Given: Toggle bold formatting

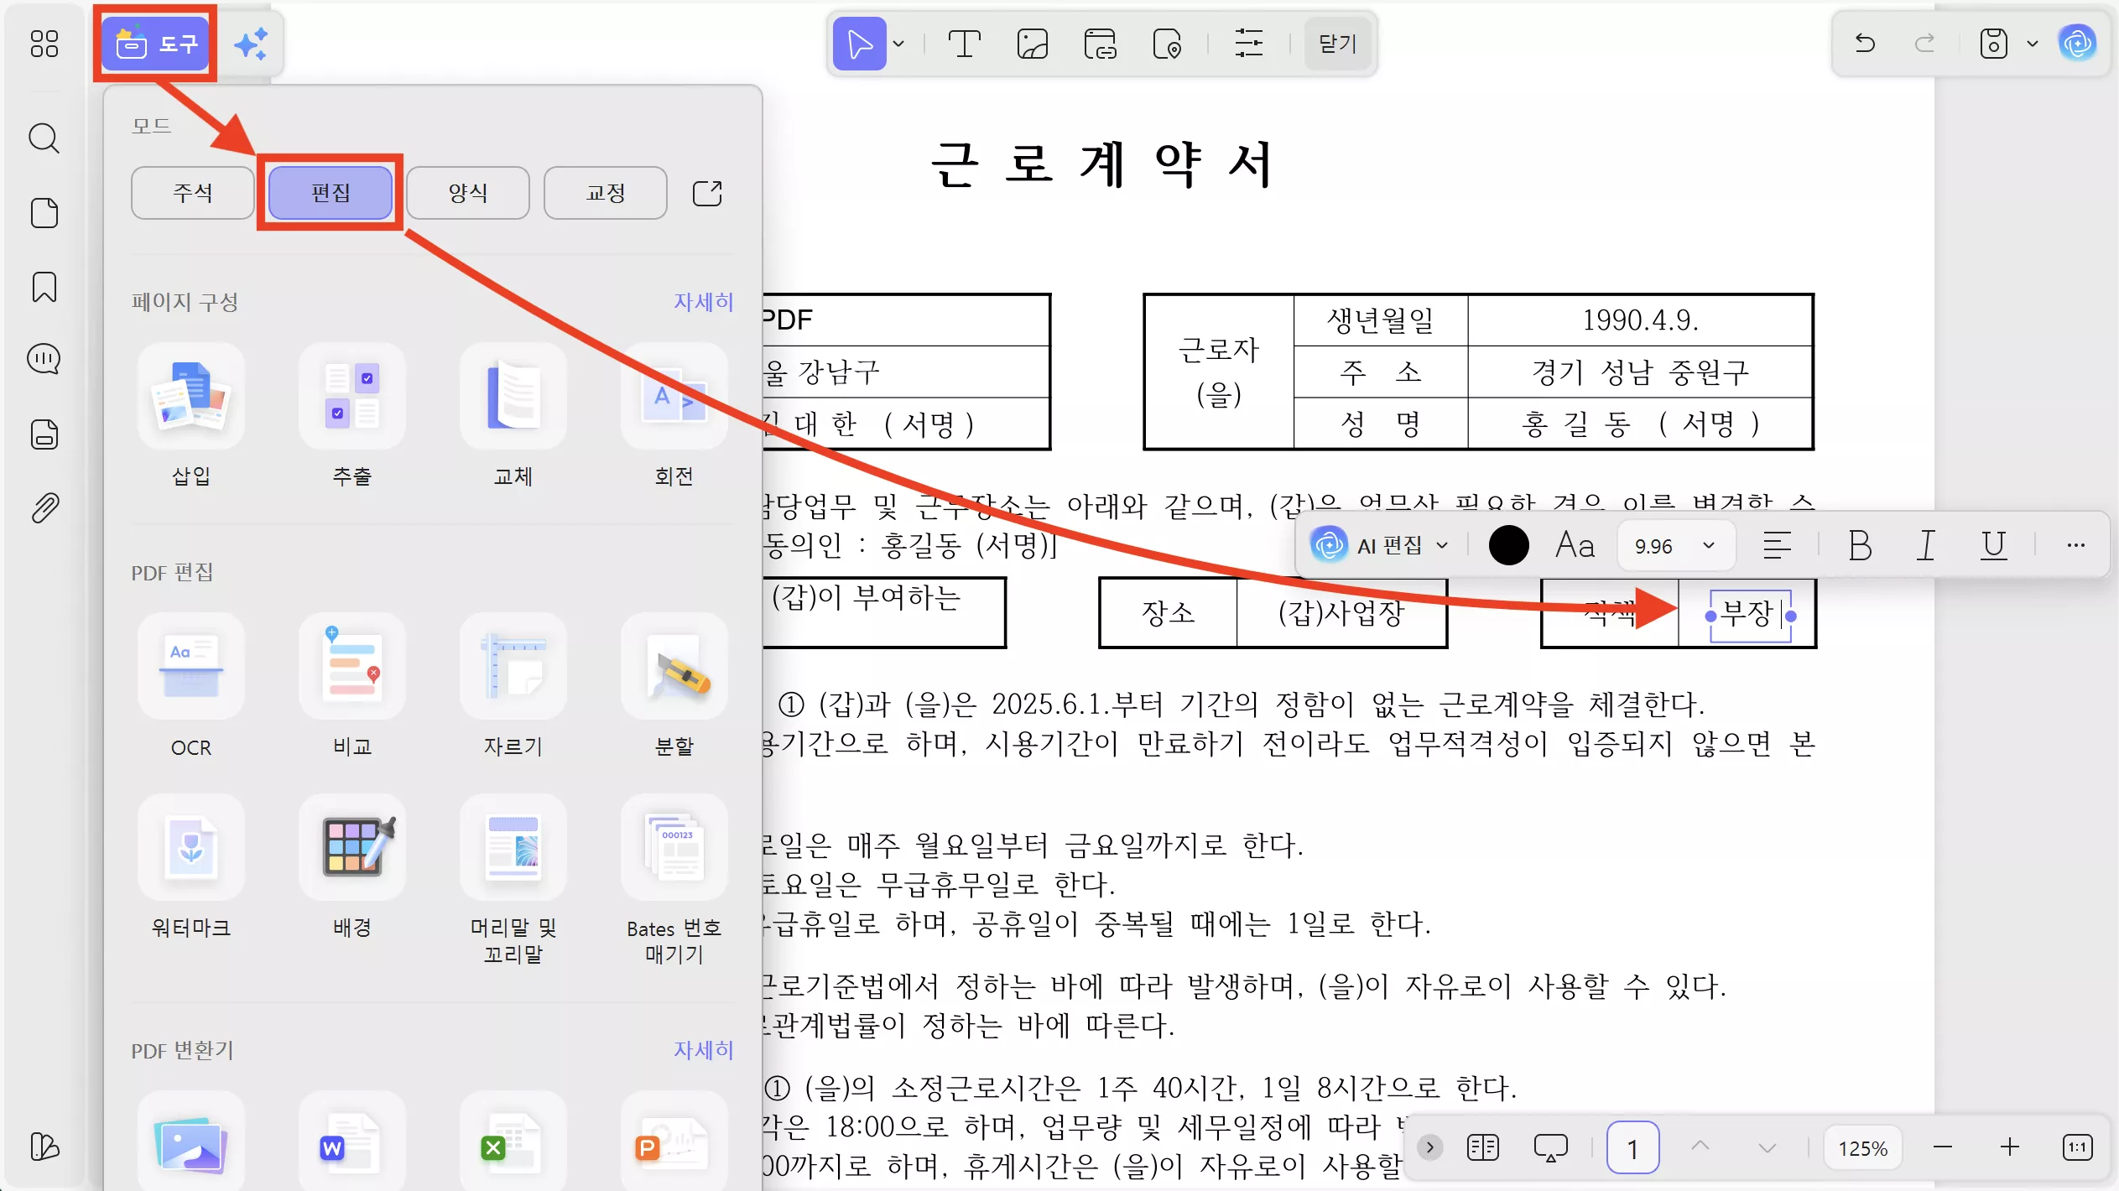Looking at the screenshot, I should [x=1859, y=545].
